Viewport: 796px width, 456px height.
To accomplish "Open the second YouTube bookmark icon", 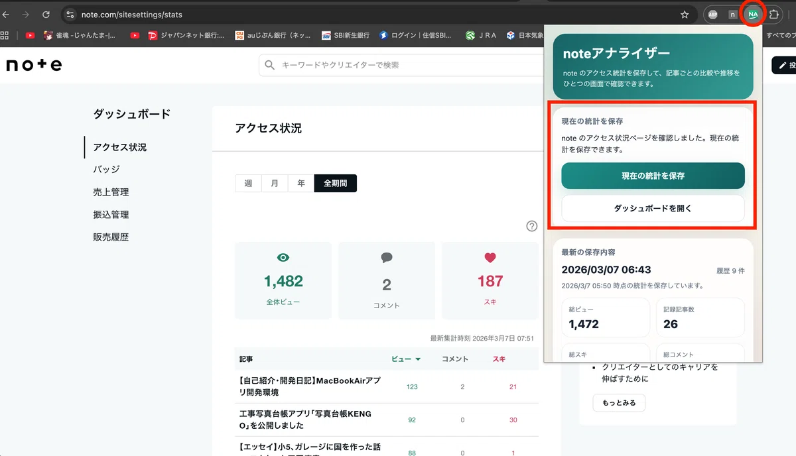I will pyautogui.click(x=135, y=35).
